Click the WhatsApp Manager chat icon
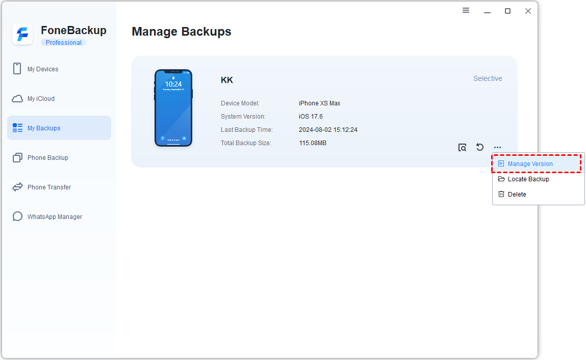Viewport: 586px width, 360px height. [17, 216]
